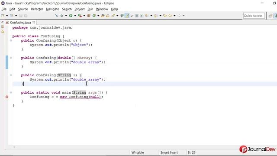This screenshot has height=156, width=277.
Task: Toggle the Mark Occurrences button
Action: (x=127, y=16)
